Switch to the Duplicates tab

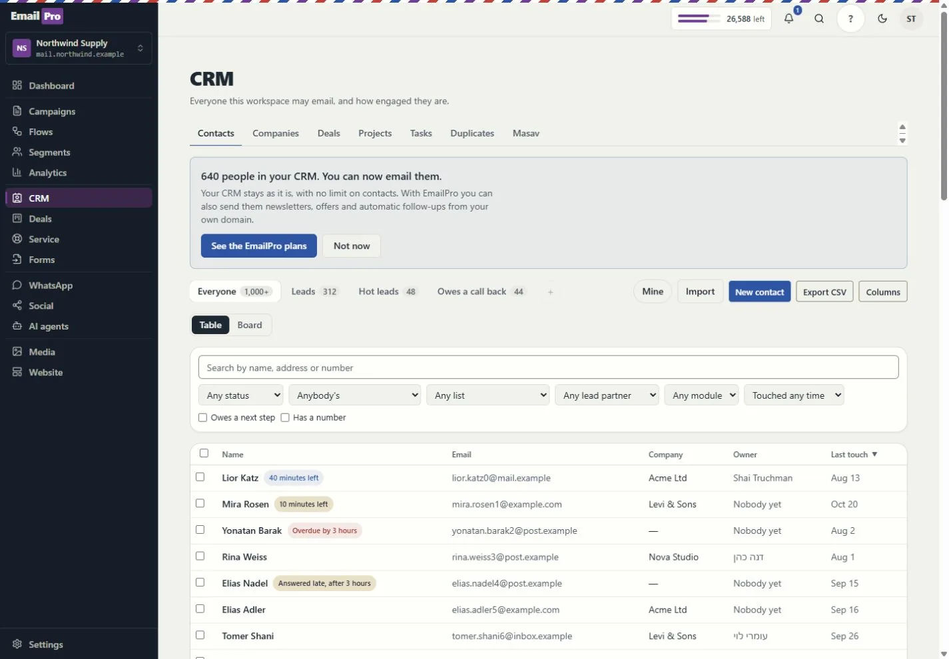pos(472,133)
